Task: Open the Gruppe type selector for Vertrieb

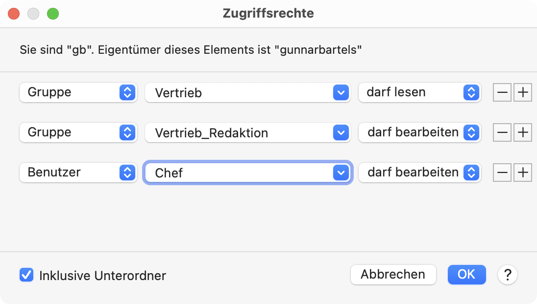Action: pos(78,92)
